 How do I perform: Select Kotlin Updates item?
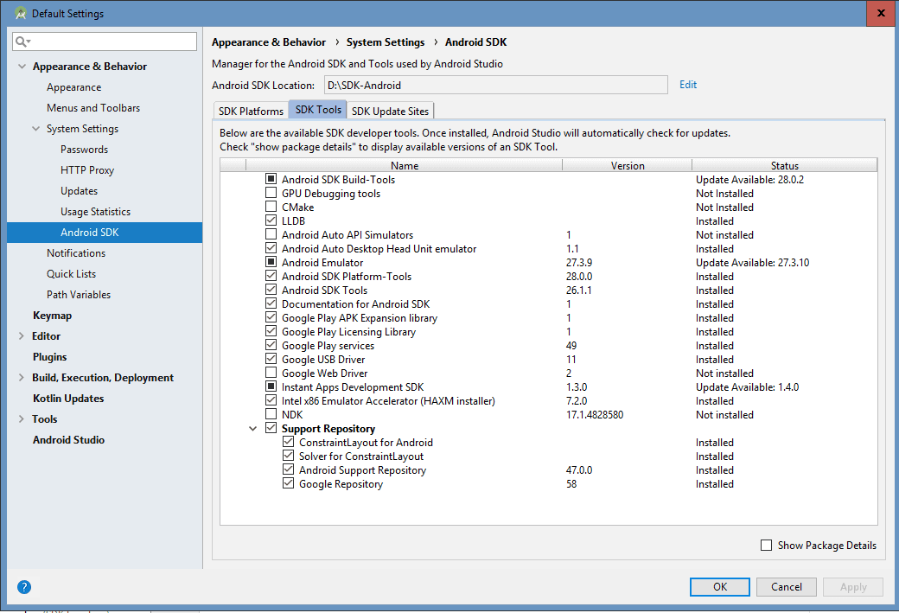(68, 398)
